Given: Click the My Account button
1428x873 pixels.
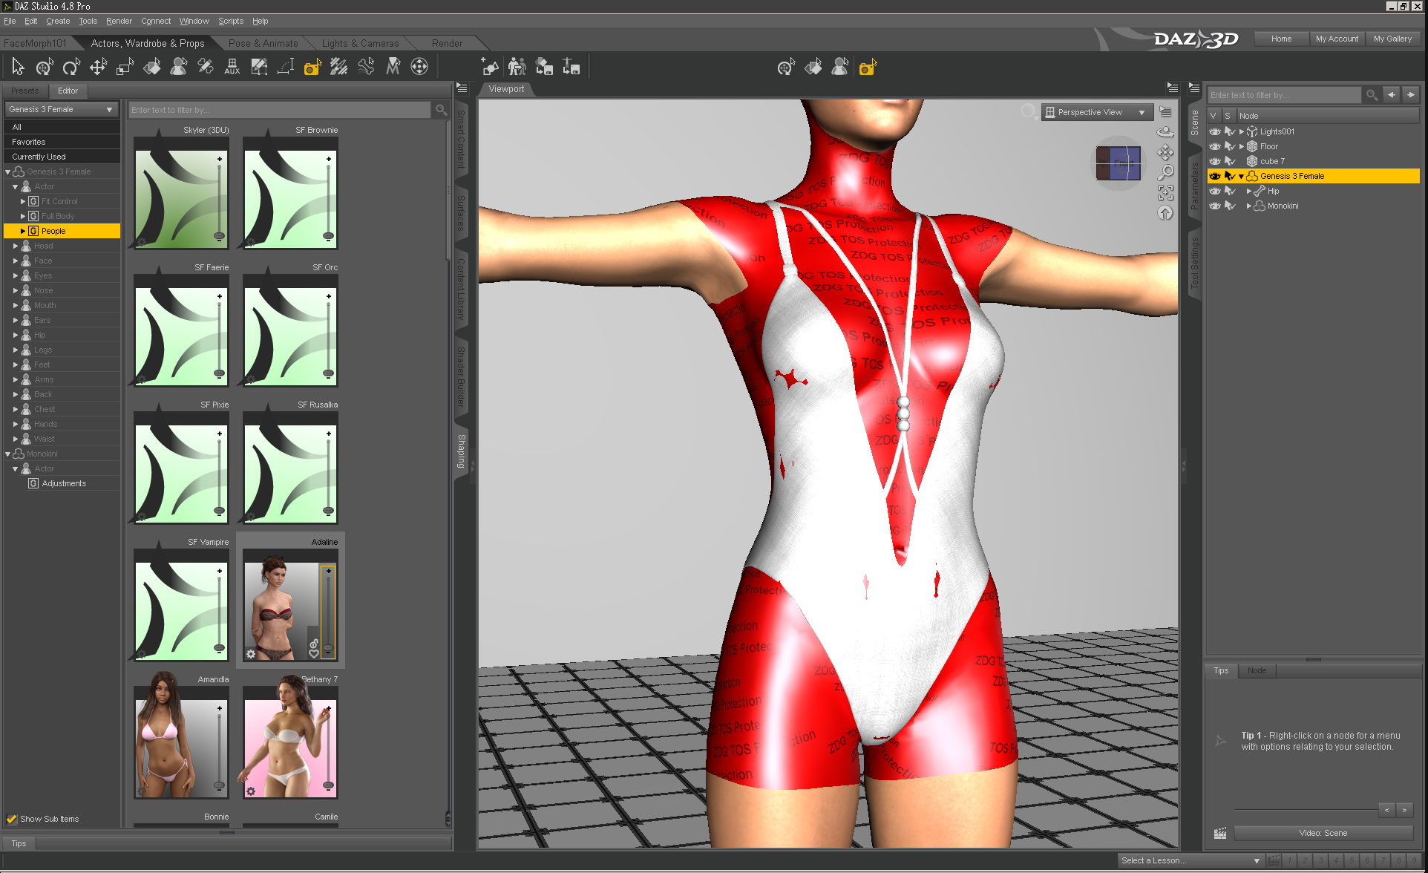Looking at the screenshot, I should [x=1336, y=39].
